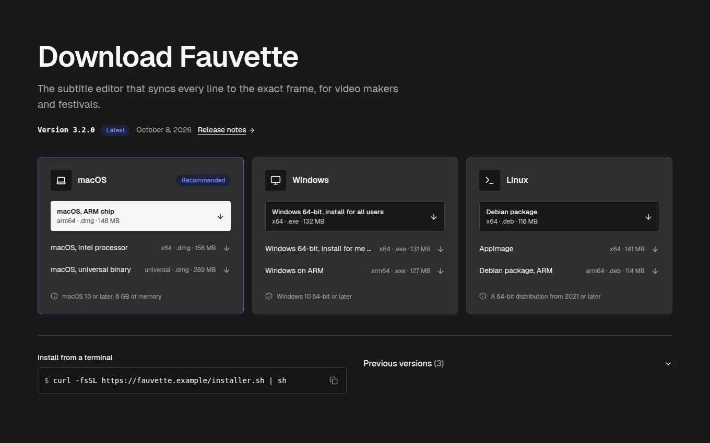Get the AppImage download
The height and width of the screenshot is (443, 710).
tap(569, 249)
